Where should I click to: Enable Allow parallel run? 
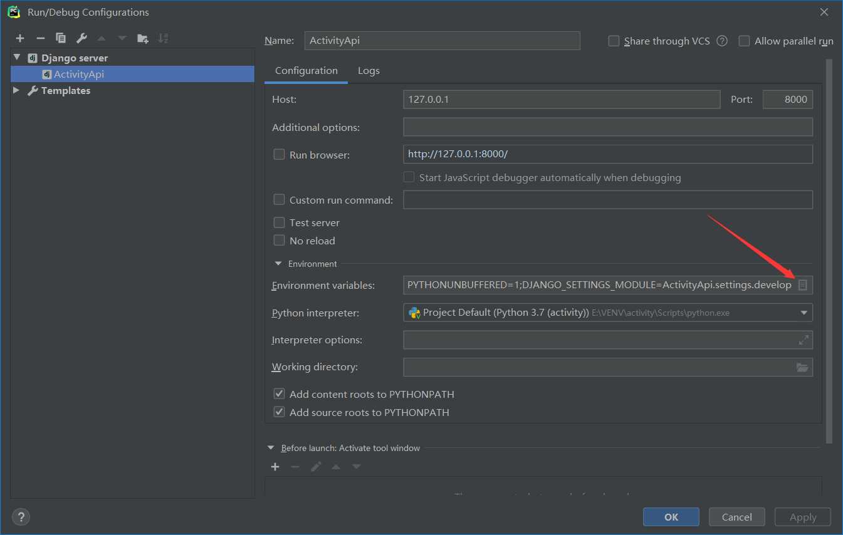pos(745,41)
